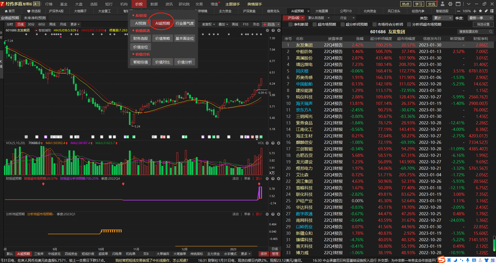Click the star favorite icon in tab bar
Screen dimensions: 496x263
coord(480,11)
